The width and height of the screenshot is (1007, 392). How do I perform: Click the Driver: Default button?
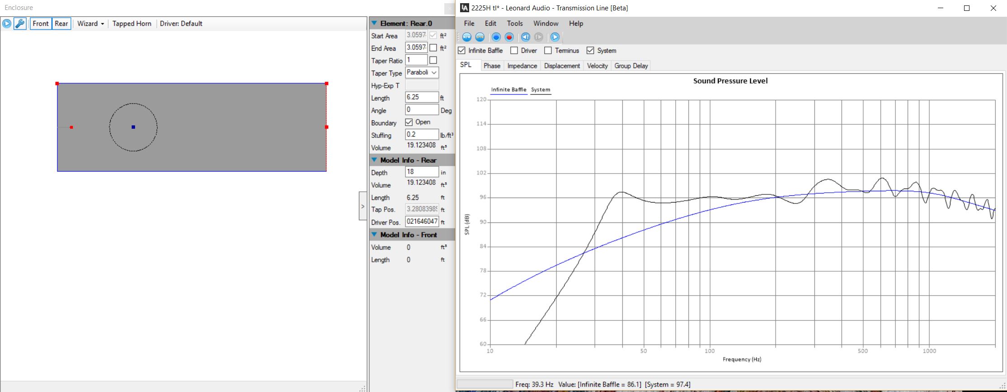click(181, 24)
